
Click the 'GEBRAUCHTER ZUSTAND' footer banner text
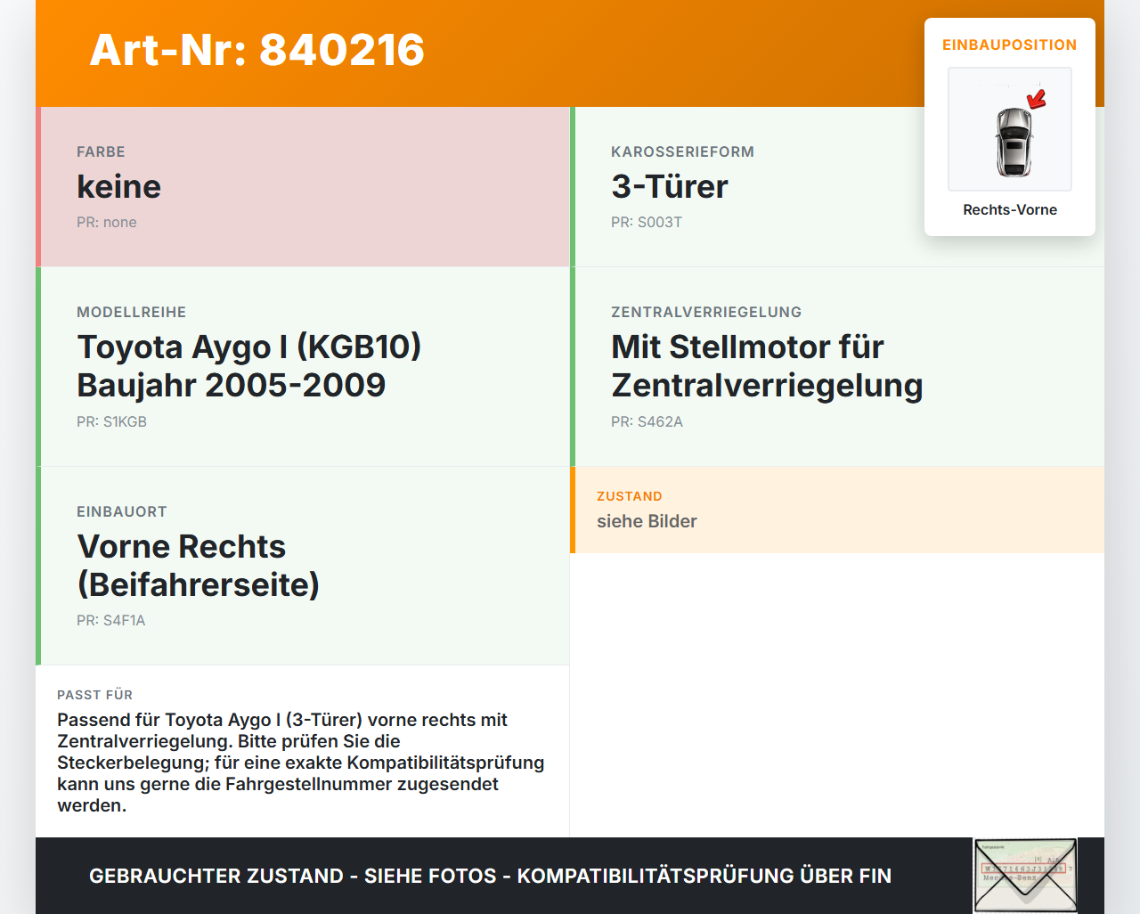point(491,876)
